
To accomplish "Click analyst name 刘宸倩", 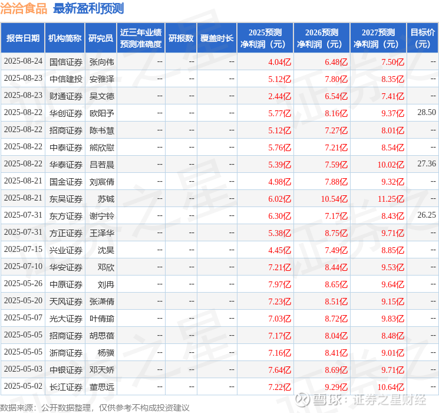I will pos(102,182).
